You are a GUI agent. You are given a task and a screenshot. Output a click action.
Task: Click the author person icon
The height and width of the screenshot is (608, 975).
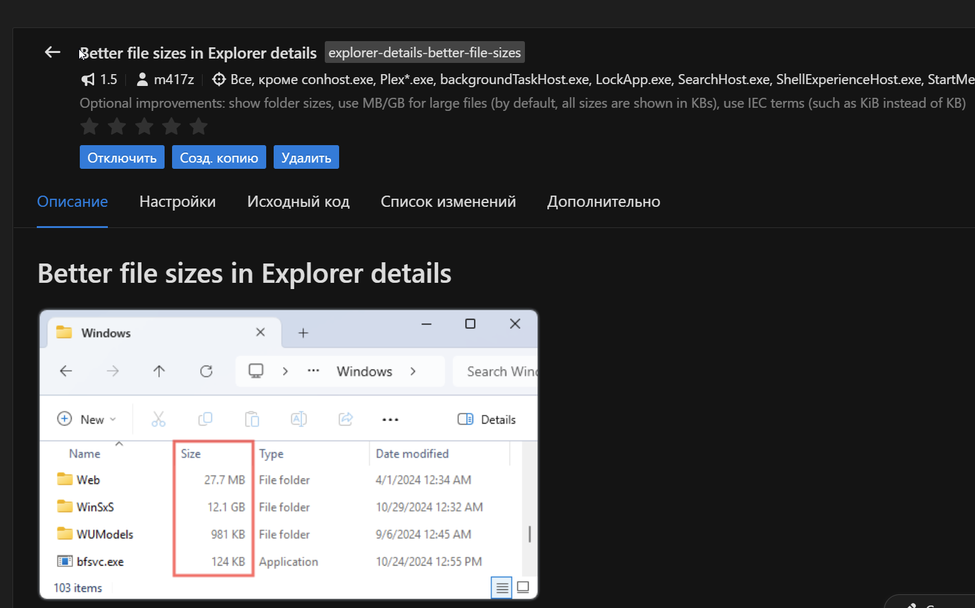click(142, 80)
